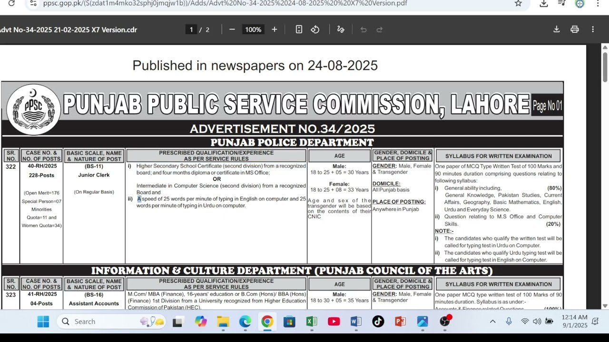Print the PPSC advertisement
Image resolution: width=609 pixels, height=342 pixels.
point(574,29)
